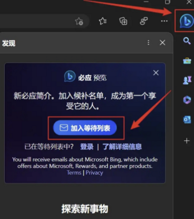This screenshot has width=194, height=219.
Task: Click the profile feedback people icon
Action: [x=144, y=21]
